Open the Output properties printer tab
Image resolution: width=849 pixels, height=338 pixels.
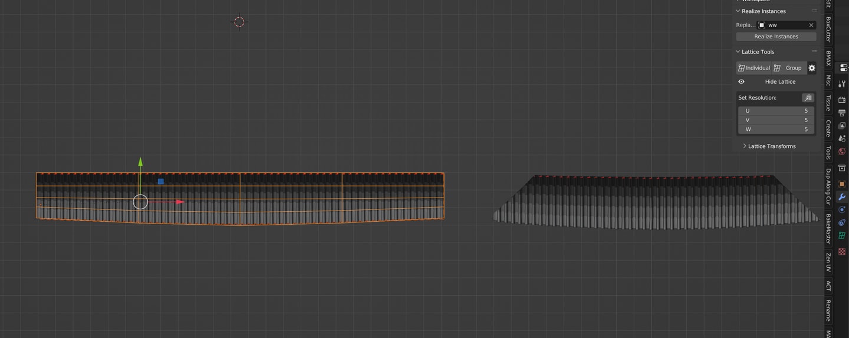(x=842, y=113)
